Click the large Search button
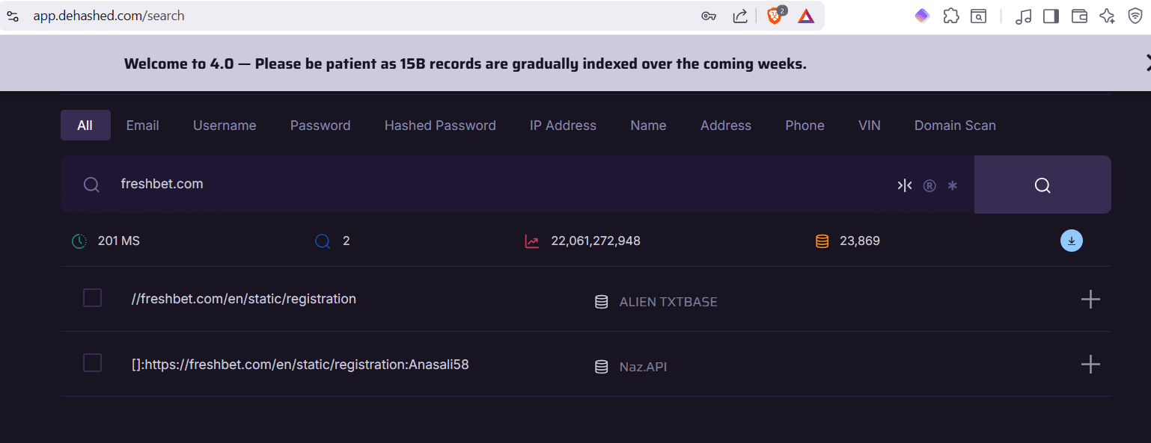Viewport: 1151px width, 443px height. (1042, 185)
